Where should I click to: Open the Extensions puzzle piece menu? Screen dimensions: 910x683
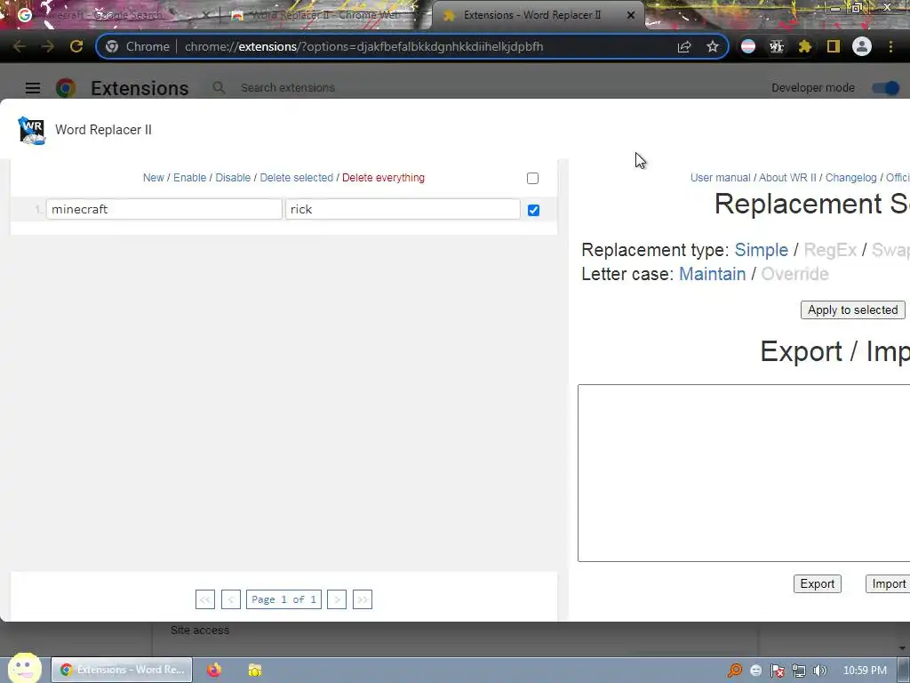[804, 46]
